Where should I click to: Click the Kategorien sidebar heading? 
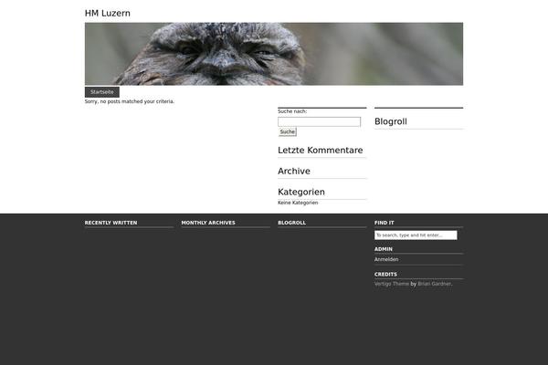301,192
